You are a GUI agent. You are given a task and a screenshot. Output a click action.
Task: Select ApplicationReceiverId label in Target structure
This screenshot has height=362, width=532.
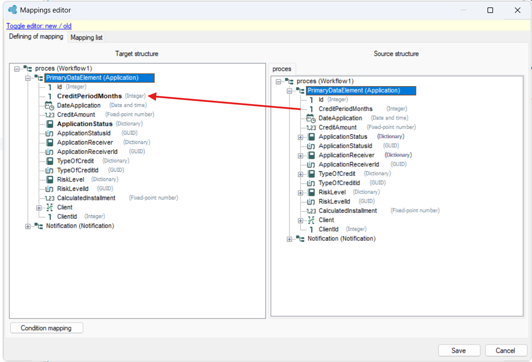click(x=87, y=152)
